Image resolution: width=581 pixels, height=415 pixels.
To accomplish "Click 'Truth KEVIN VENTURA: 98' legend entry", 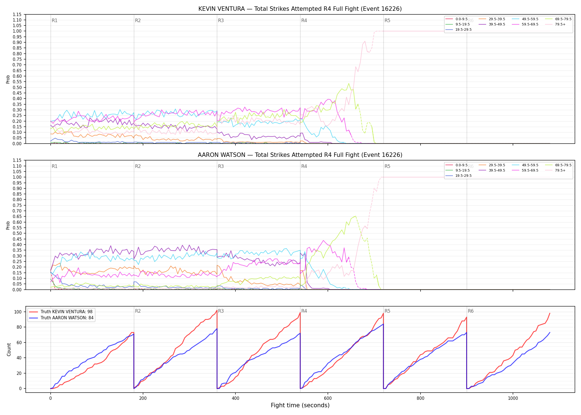I will click(x=61, y=312).
